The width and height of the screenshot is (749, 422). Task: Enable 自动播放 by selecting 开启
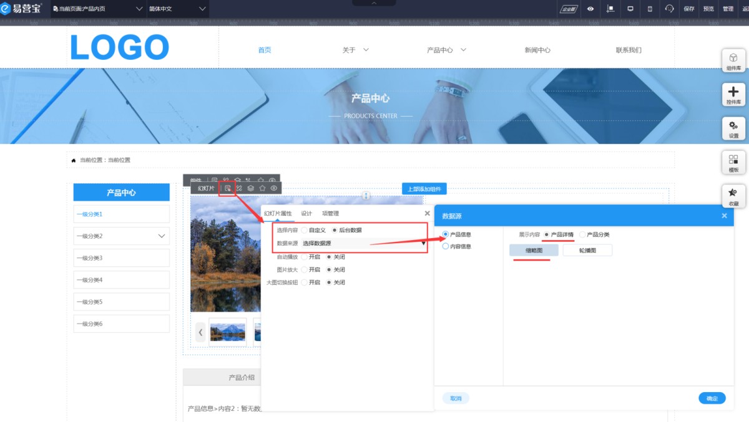[x=304, y=257]
